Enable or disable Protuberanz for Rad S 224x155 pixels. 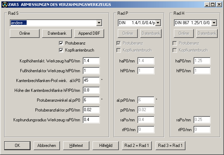click(62, 43)
